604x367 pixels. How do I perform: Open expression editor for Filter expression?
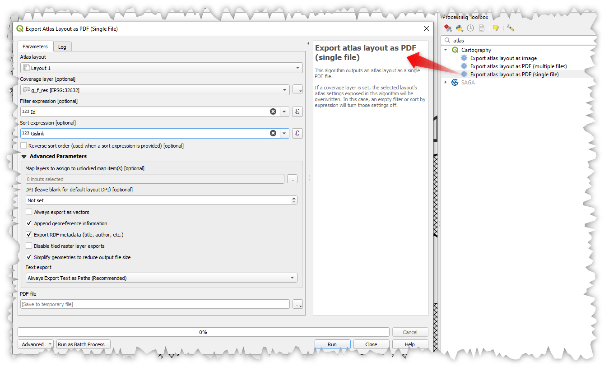pyautogui.click(x=297, y=111)
